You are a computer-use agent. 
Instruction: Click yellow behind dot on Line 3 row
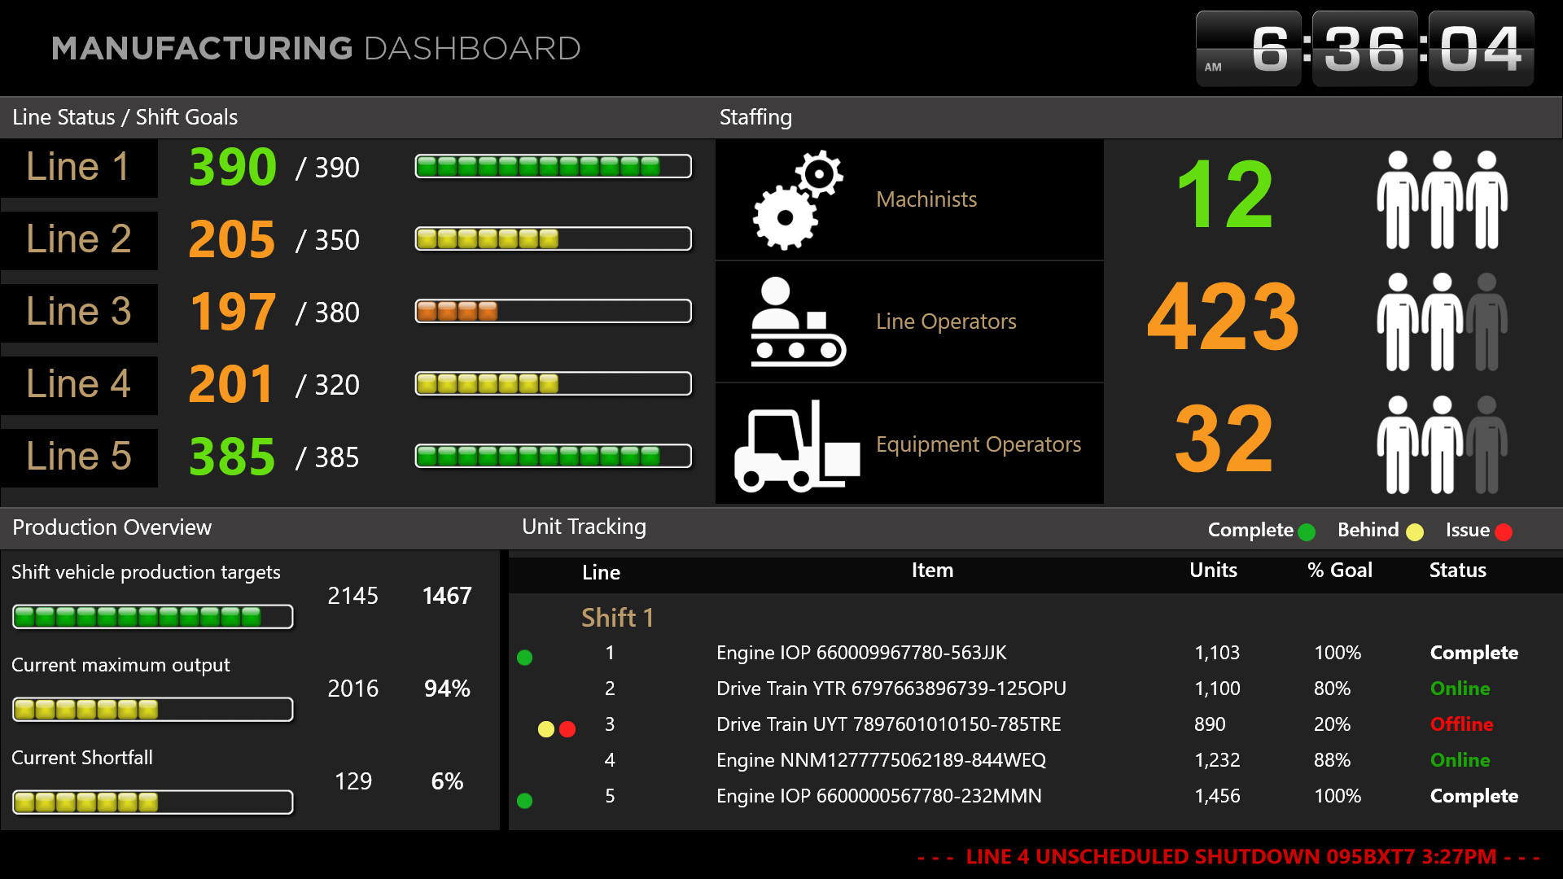pyautogui.click(x=545, y=729)
